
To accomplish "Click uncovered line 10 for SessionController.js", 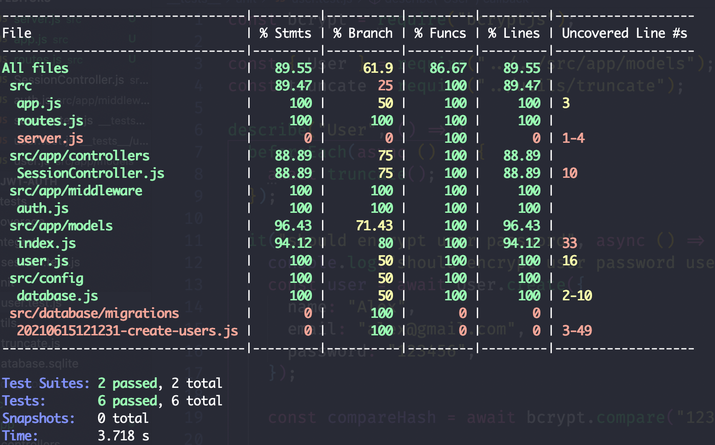I will 569,173.
